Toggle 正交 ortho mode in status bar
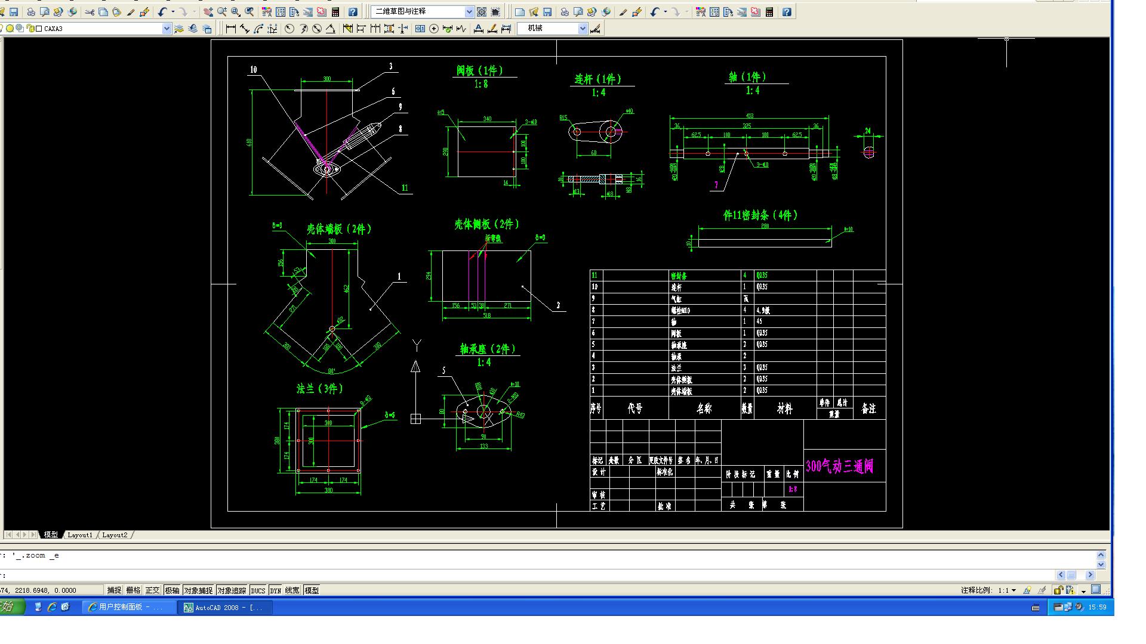 click(x=153, y=590)
